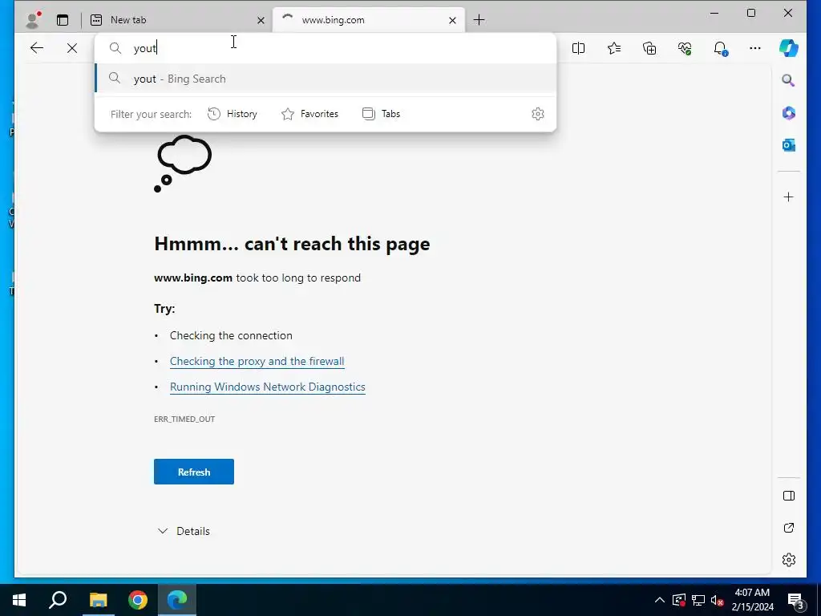Expand the Details section

point(184,531)
